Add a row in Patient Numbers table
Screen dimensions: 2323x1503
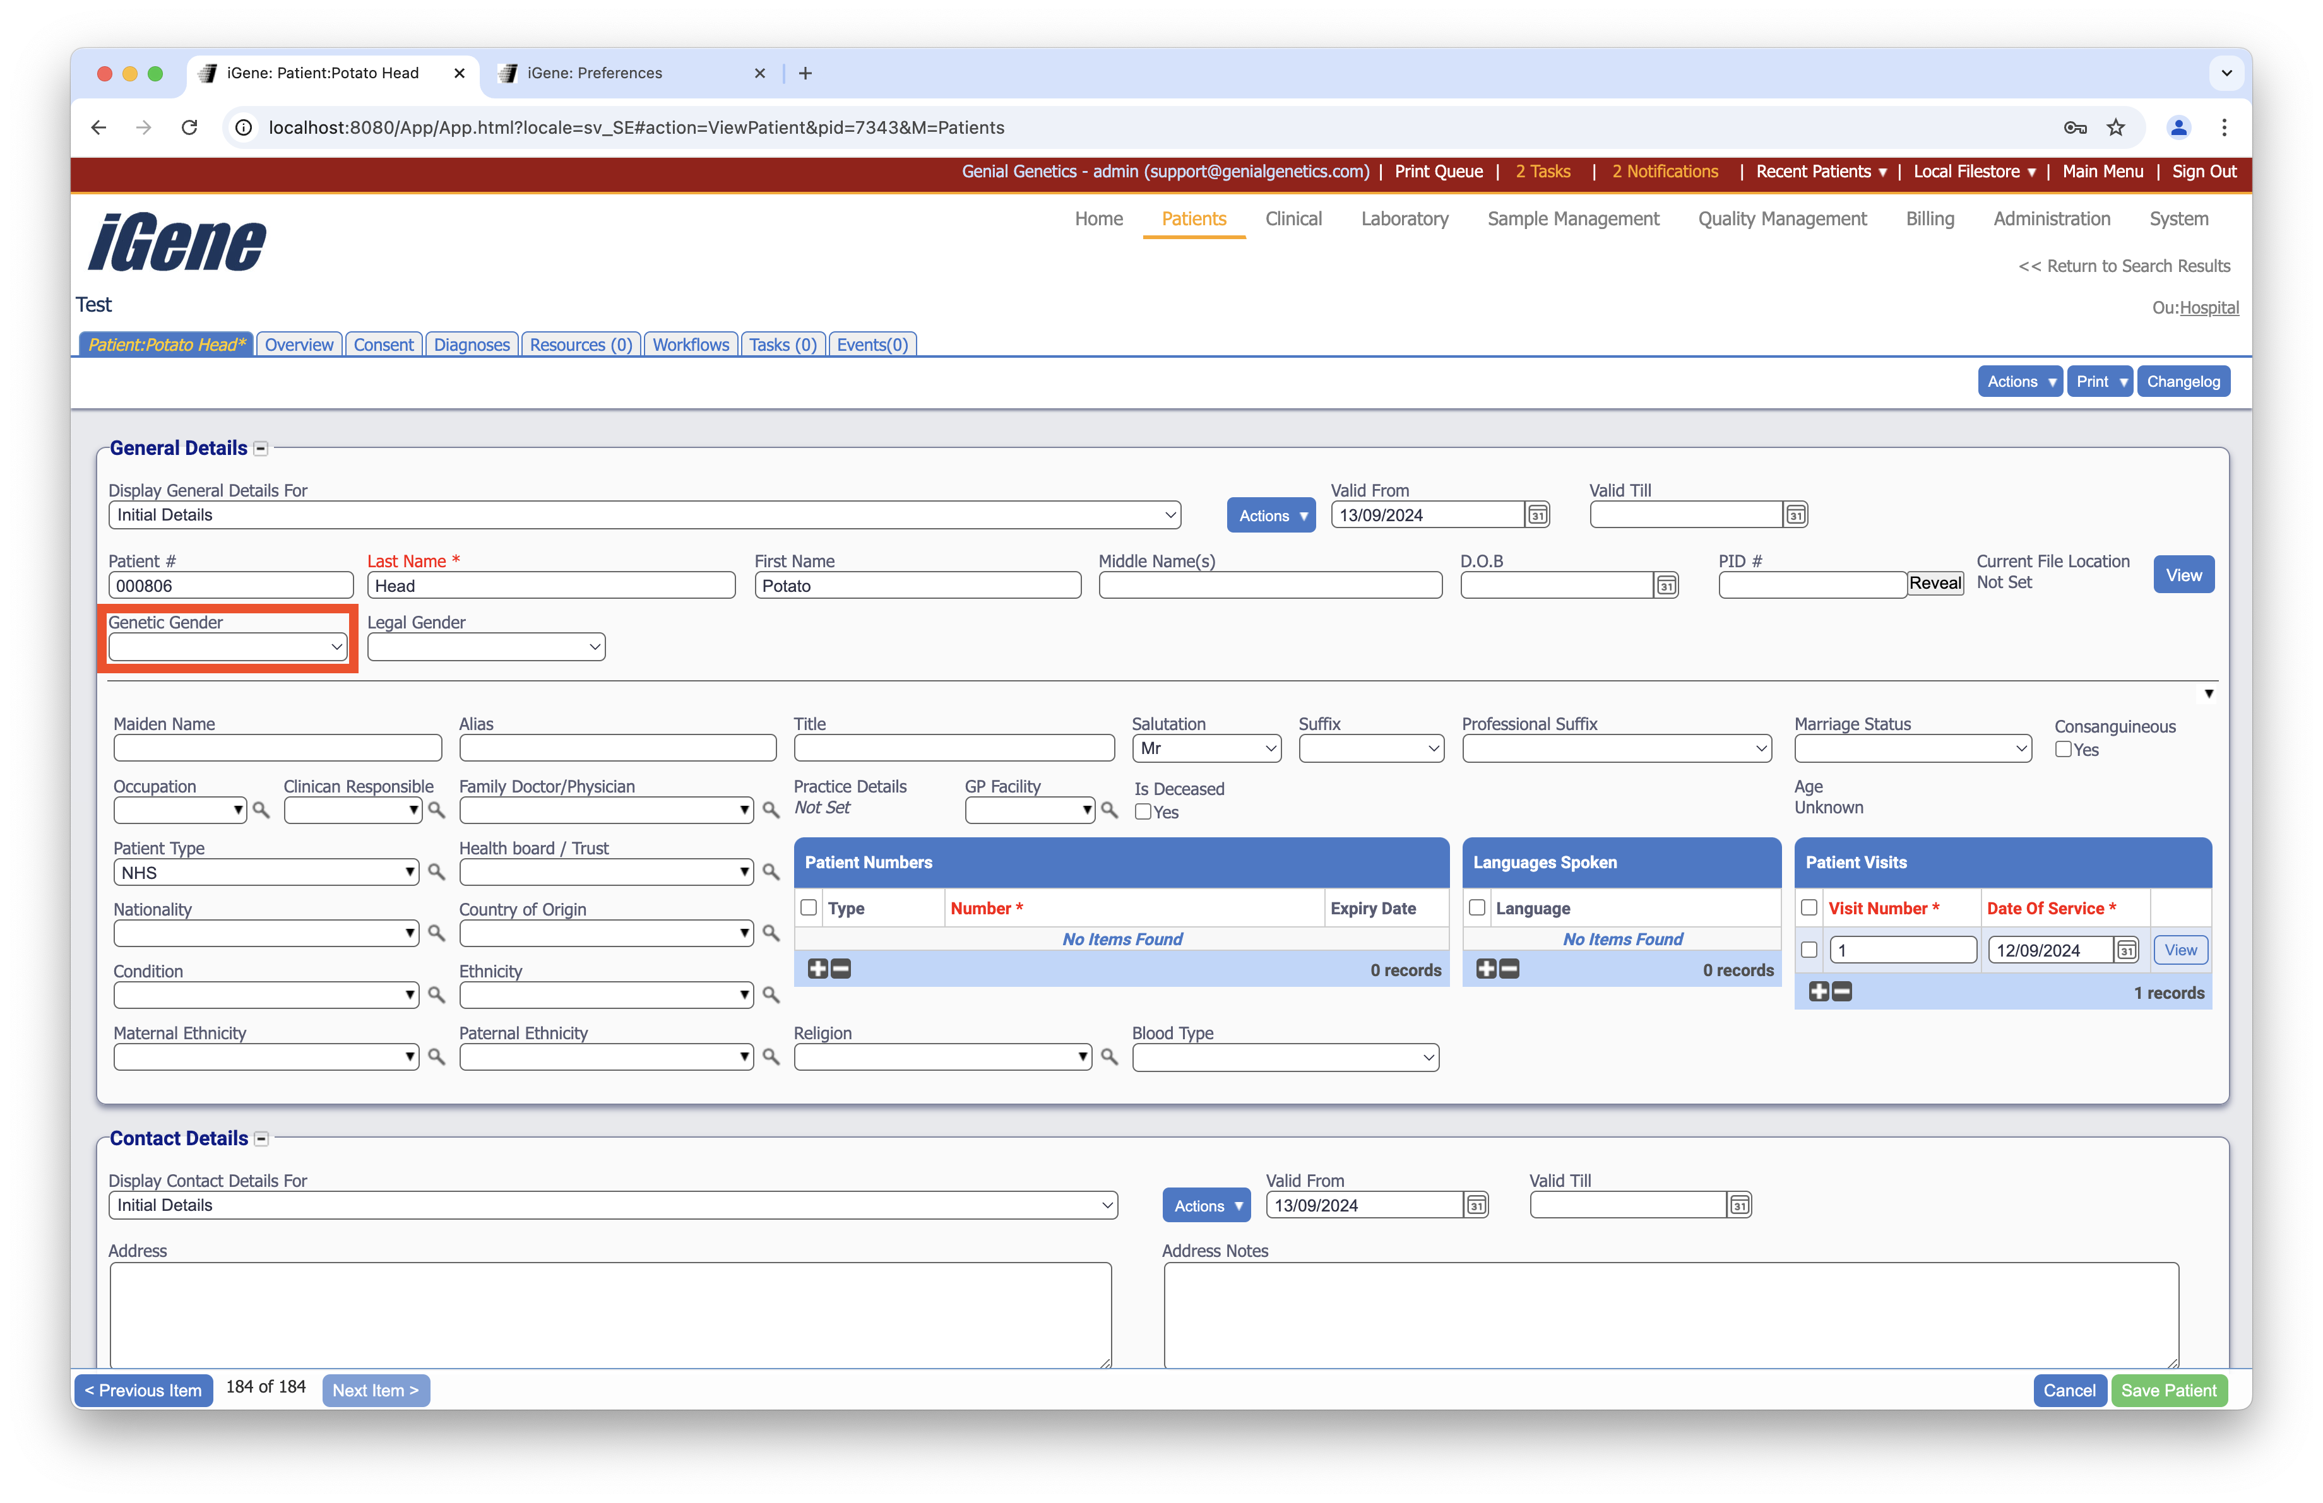817,969
